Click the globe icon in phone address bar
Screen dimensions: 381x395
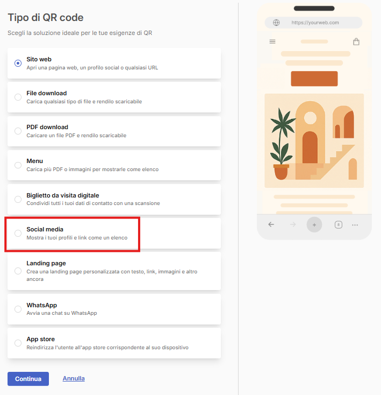click(x=276, y=23)
